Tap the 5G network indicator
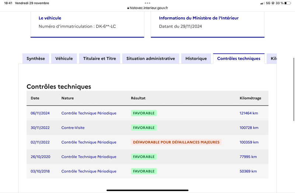Screen dimensions: 295x193 (268, 3)
